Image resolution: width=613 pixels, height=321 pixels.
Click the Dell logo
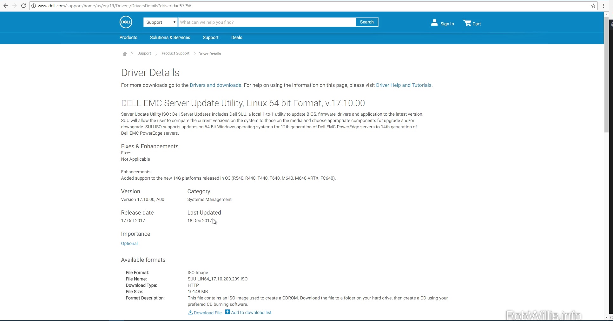pos(126,22)
